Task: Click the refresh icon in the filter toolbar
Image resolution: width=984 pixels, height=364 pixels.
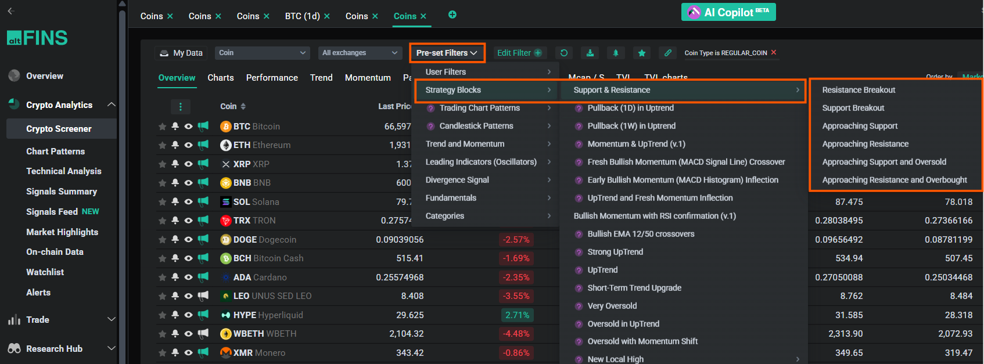Action: coord(563,53)
